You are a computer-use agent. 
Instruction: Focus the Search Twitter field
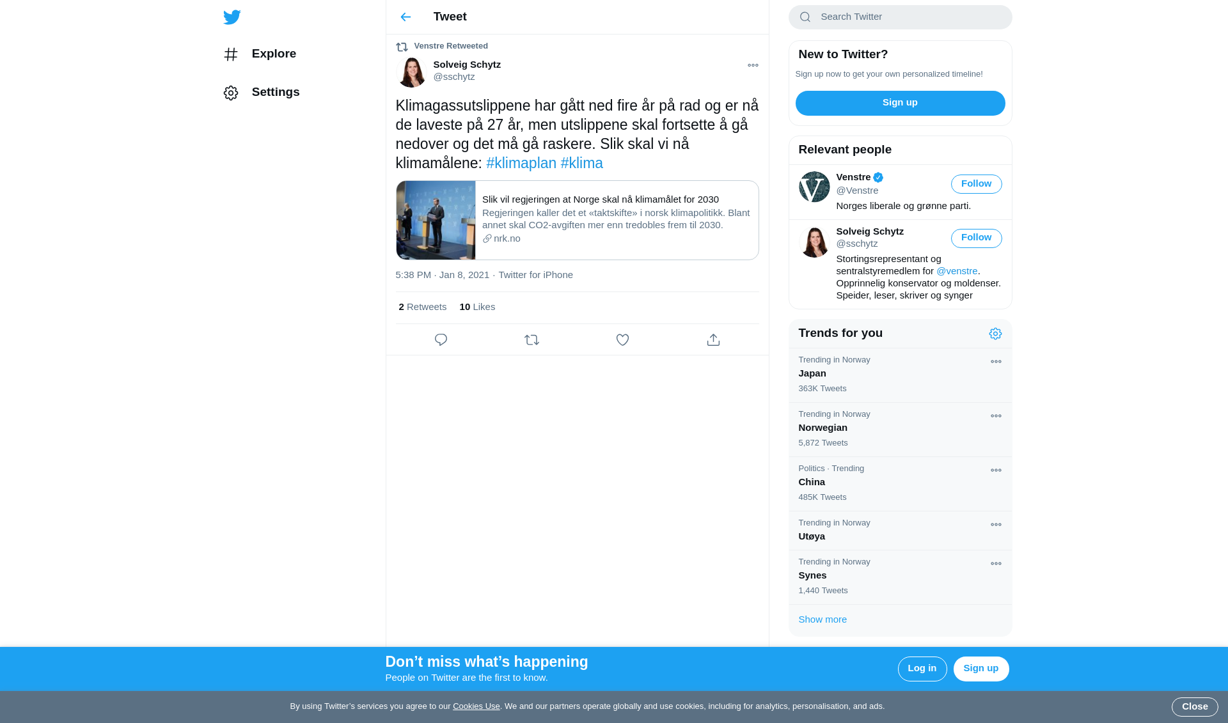[x=900, y=17]
